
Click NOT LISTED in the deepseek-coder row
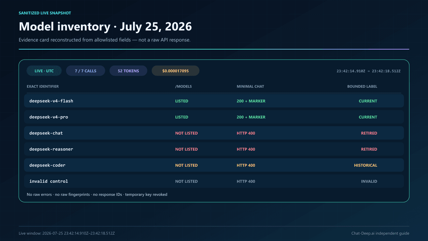(x=187, y=165)
